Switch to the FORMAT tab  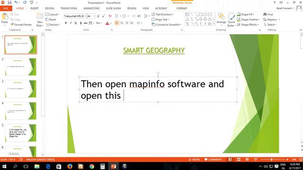(x=182, y=8)
